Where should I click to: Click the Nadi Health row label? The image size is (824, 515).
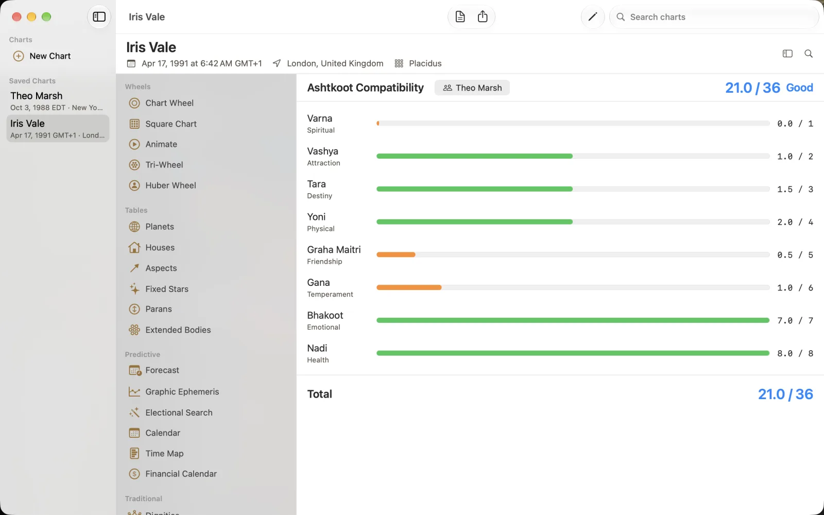(318, 353)
